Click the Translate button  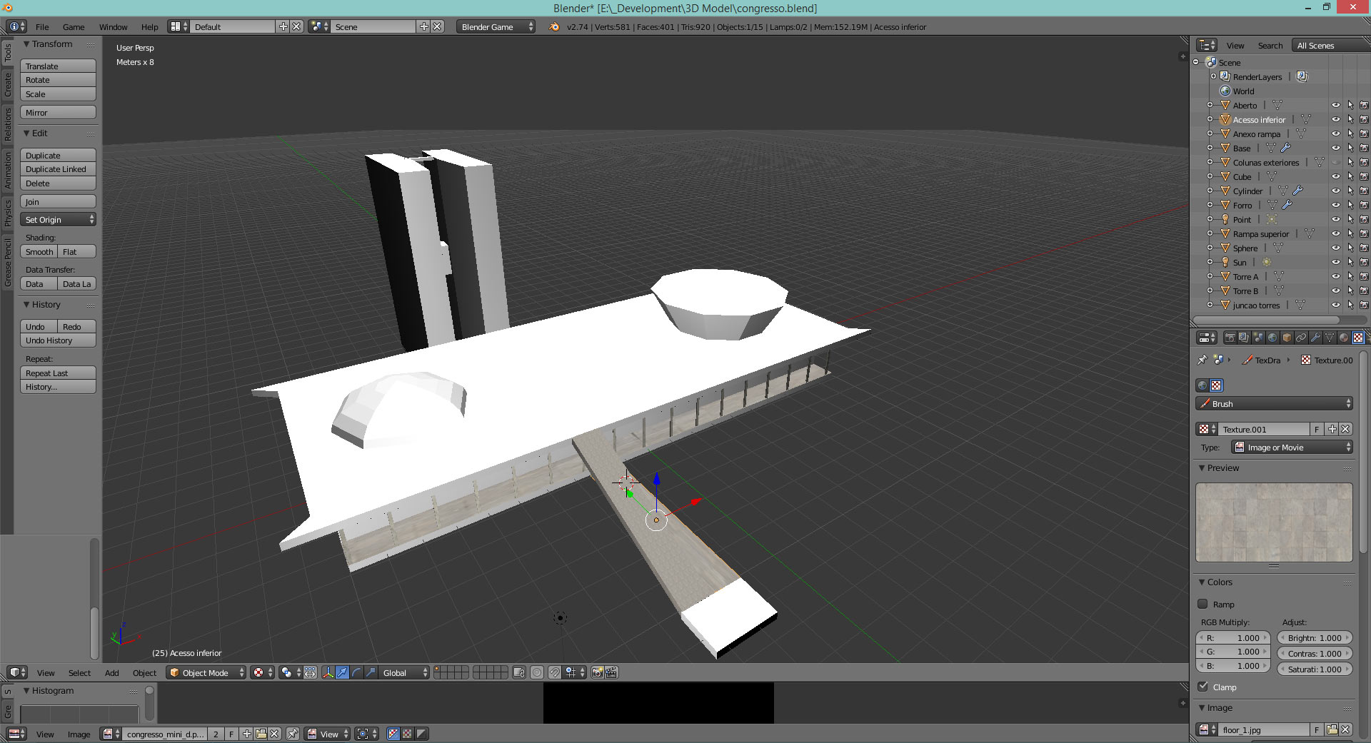tap(58, 66)
